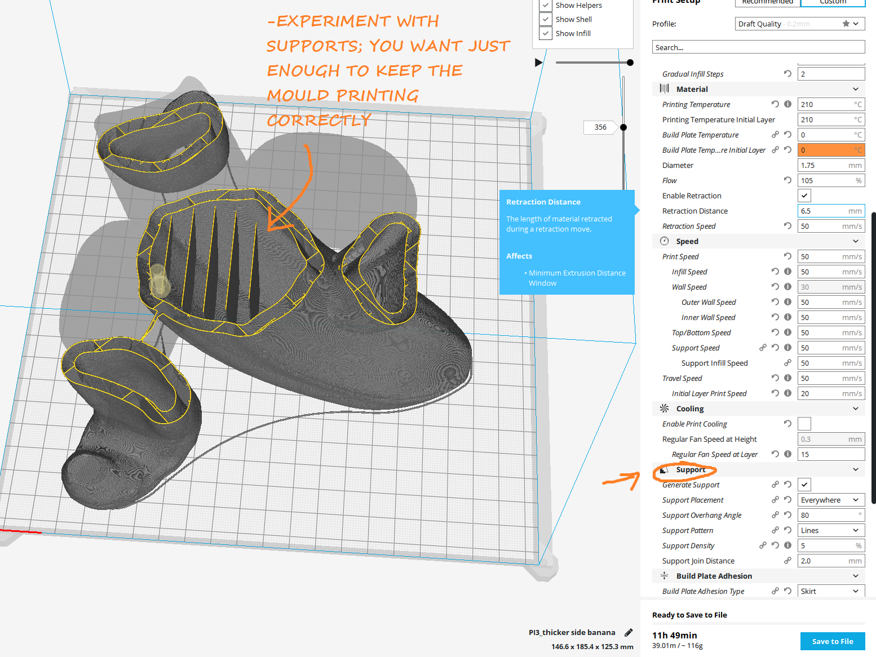Click the Support Overhang Angle value field
The height and width of the screenshot is (657, 876).
[831, 515]
